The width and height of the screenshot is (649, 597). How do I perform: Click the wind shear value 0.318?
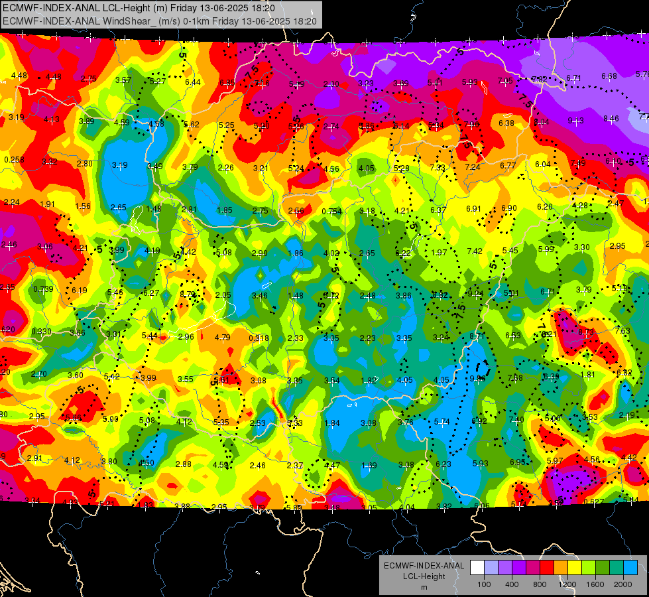(x=259, y=338)
